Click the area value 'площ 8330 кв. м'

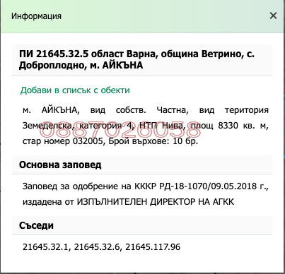[x=228, y=126]
